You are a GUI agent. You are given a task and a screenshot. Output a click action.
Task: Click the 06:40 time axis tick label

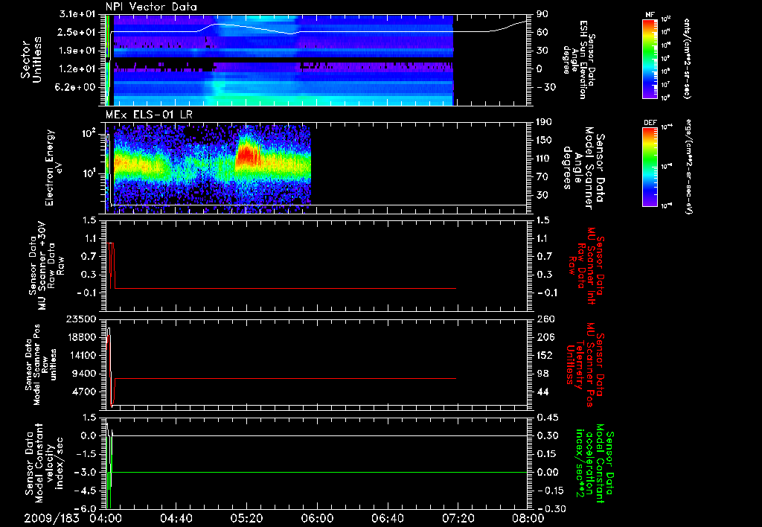(x=388, y=518)
